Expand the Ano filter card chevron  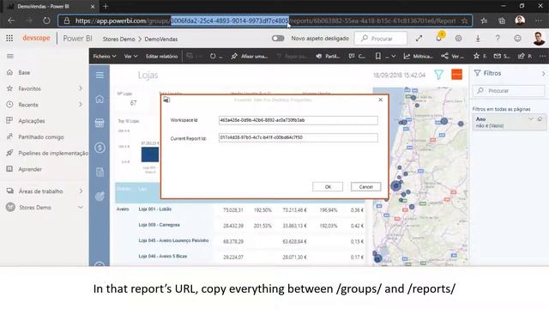tap(531, 119)
